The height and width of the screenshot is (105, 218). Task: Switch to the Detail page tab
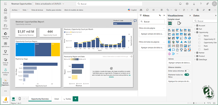57,99
